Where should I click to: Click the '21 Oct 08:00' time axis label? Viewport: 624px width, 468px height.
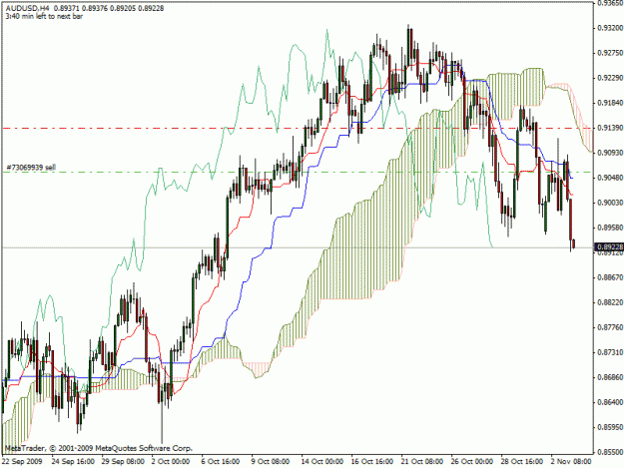tap(422, 461)
